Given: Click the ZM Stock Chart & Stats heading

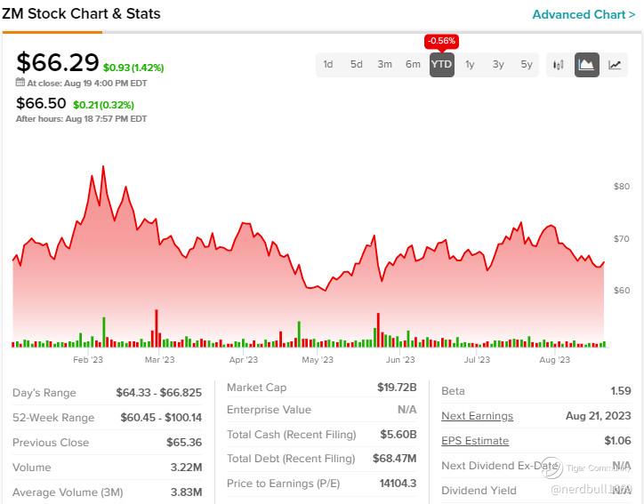Looking at the screenshot, I should pos(81,13).
